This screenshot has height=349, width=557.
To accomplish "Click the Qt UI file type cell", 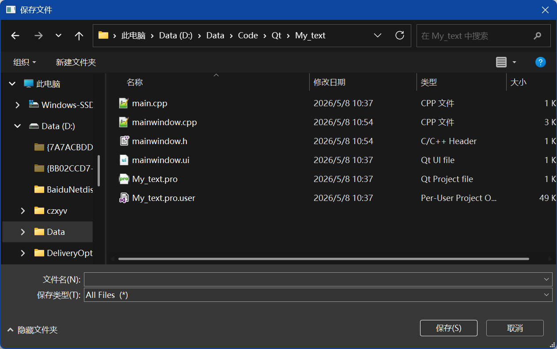I will point(438,160).
